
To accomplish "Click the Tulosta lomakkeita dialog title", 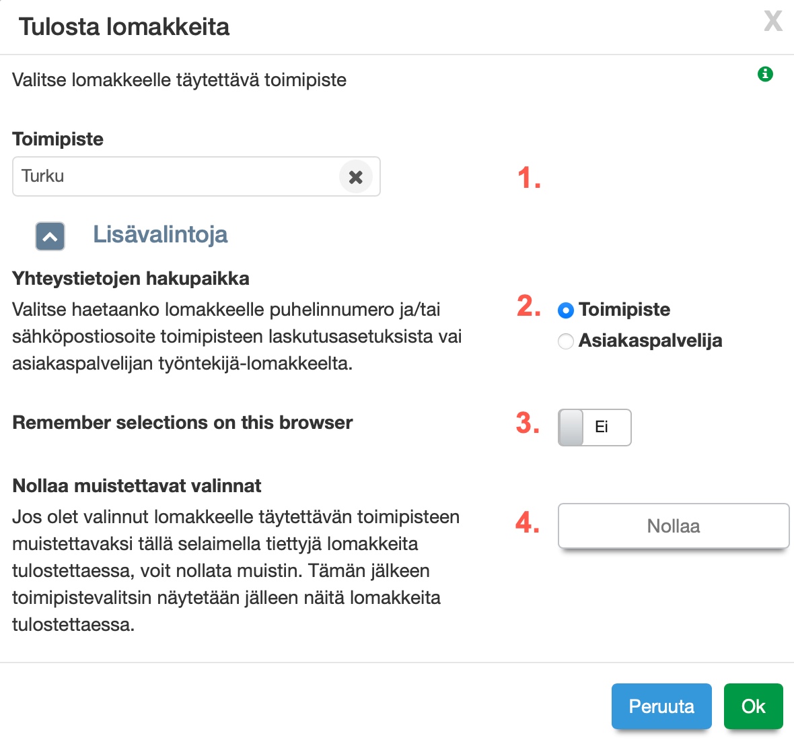I will point(124,27).
